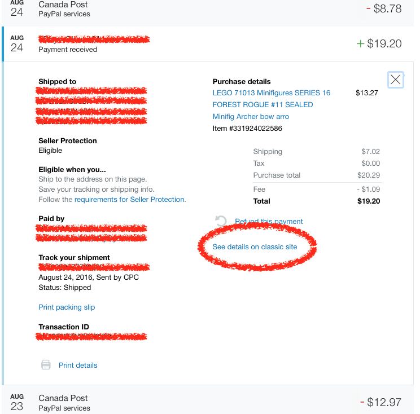This screenshot has height=414, width=420.
Task: Click the printer icon
Action: tap(46, 365)
